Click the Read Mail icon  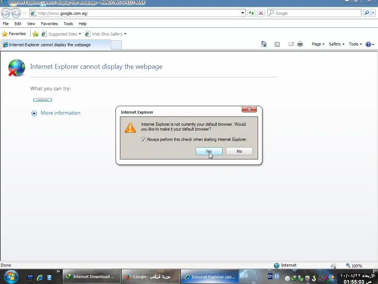(291, 44)
